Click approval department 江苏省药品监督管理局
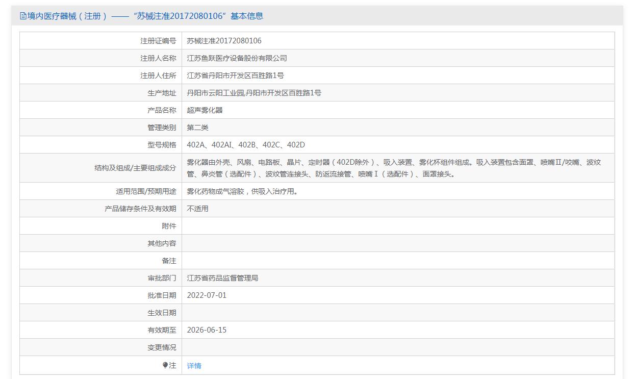This screenshot has width=635, height=379. click(222, 278)
